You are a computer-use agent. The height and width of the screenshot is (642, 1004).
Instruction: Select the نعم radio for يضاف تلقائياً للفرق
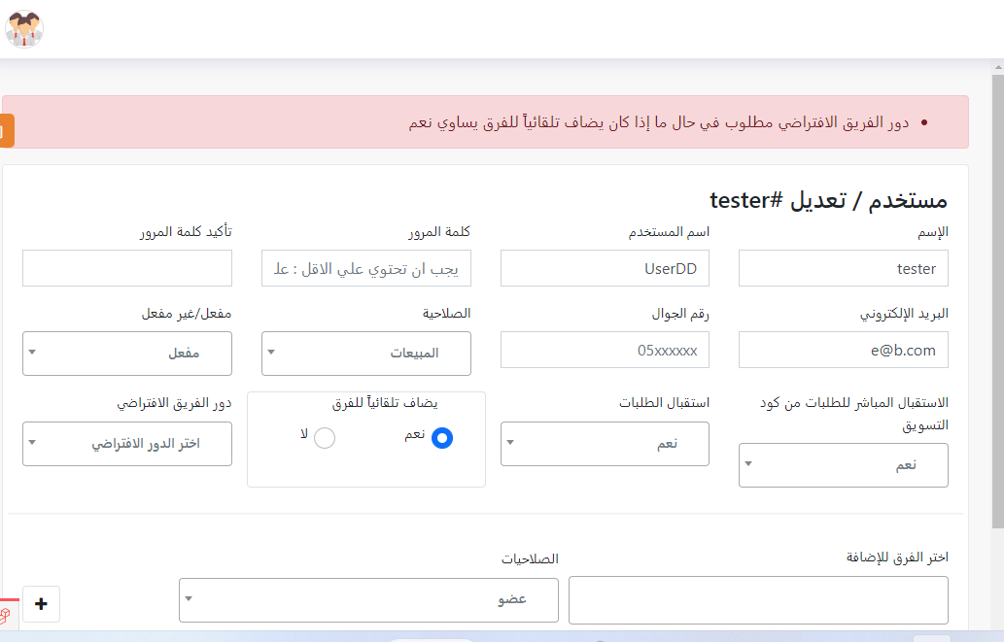tap(442, 438)
